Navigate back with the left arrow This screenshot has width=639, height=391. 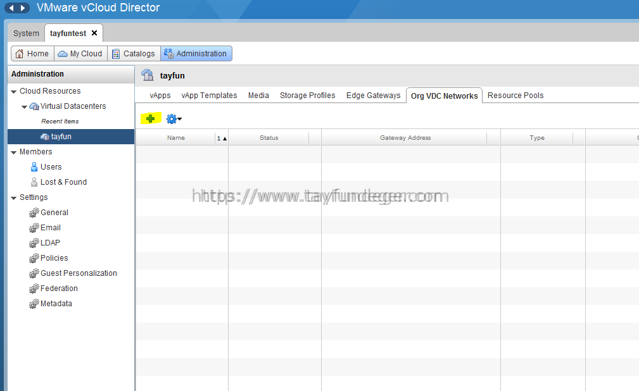tap(11, 8)
